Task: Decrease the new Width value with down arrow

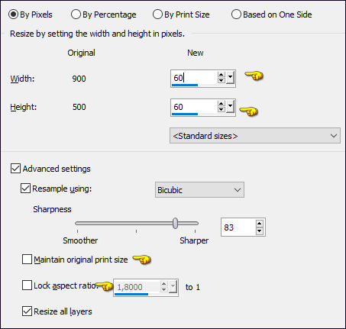Action: click(221, 80)
